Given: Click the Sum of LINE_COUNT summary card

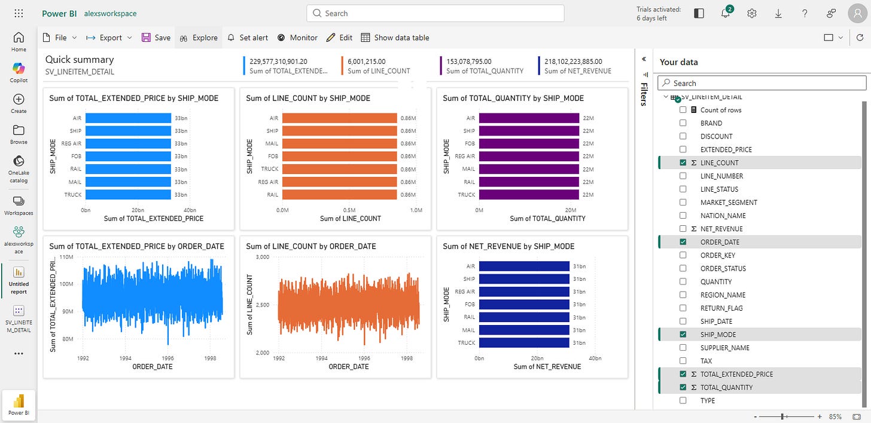Looking at the screenshot, I should click(376, 66).
